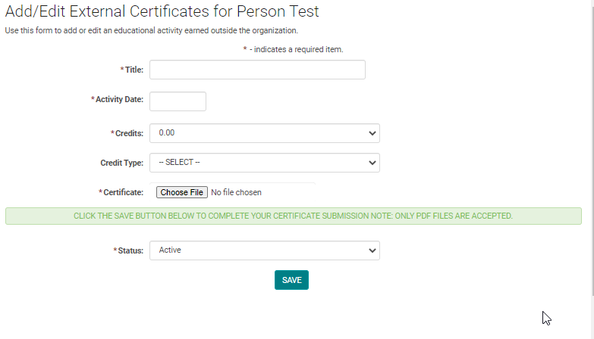594x339 pixels.
Task: Click the Title text input field
Action: (x=257, y=70)
